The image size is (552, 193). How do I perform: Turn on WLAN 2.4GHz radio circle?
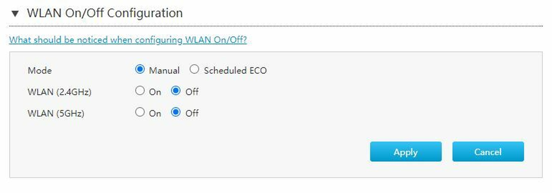click(x=140, y=91)
